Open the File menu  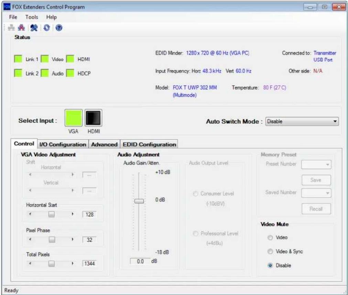13,17
